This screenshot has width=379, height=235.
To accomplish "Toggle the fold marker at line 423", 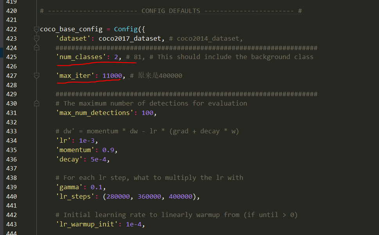I will [36, 39].
